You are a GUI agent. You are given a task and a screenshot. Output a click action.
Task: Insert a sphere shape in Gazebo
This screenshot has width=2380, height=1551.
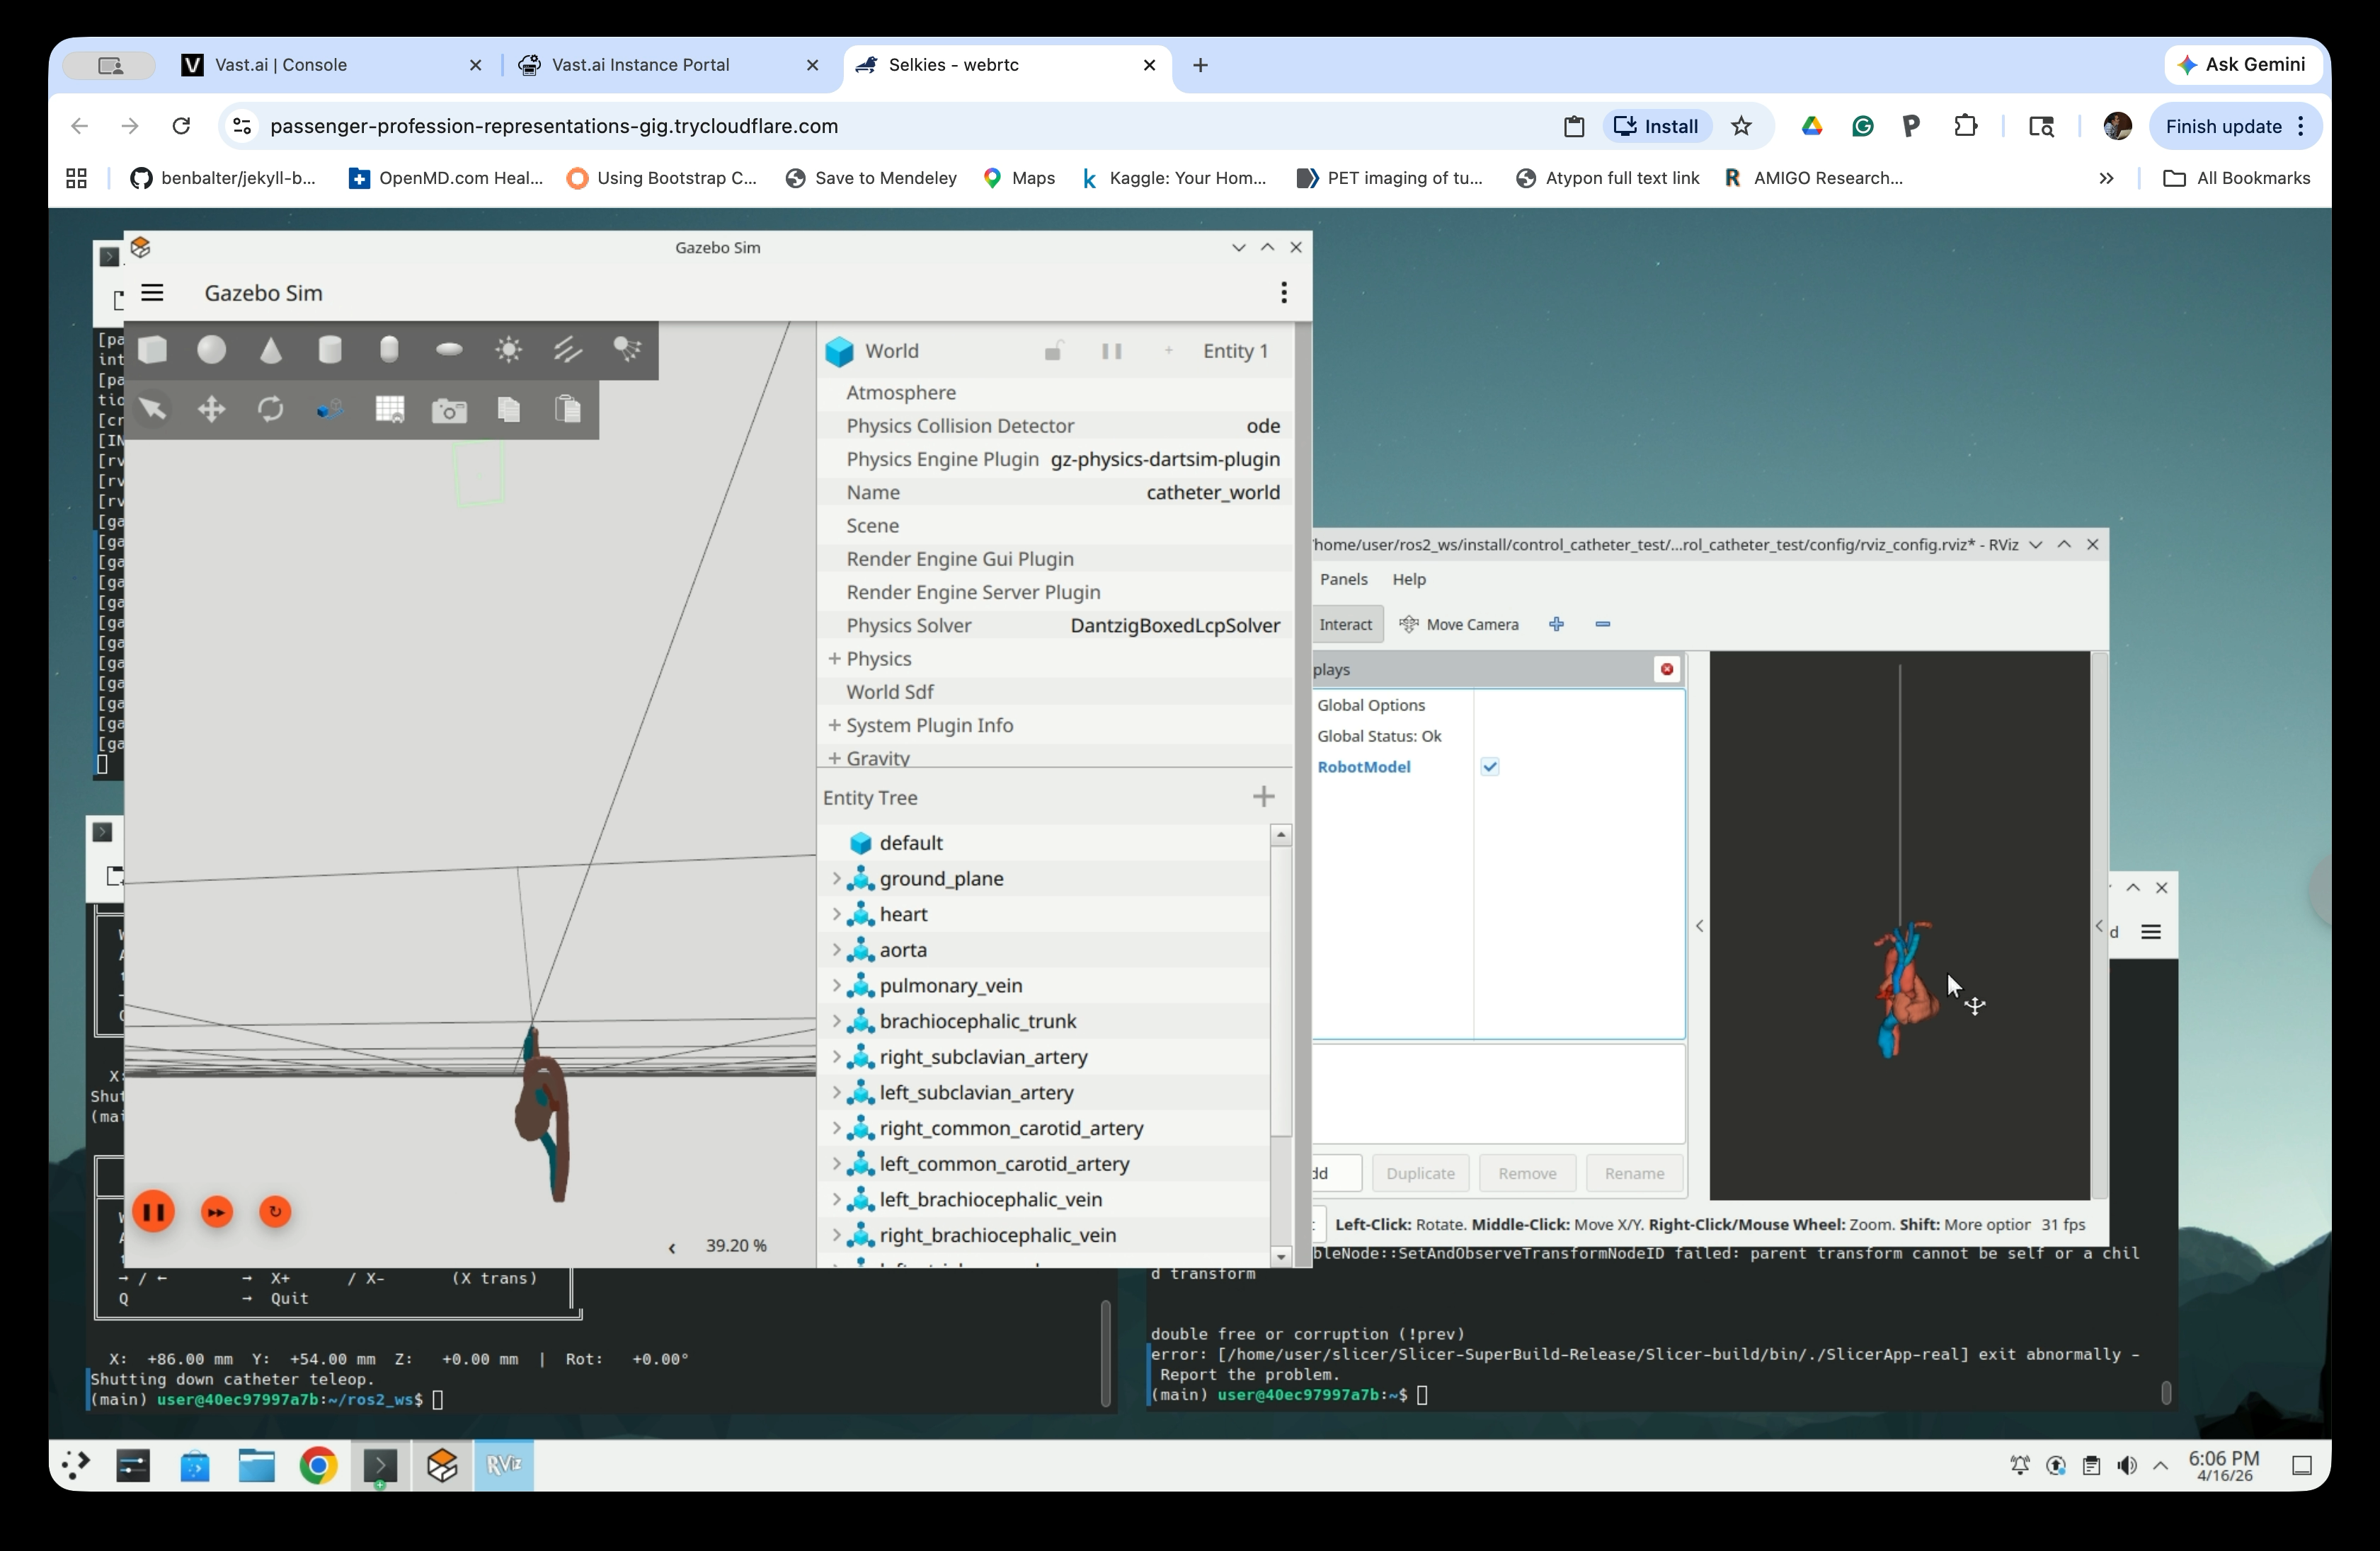(x=211, y=350)
